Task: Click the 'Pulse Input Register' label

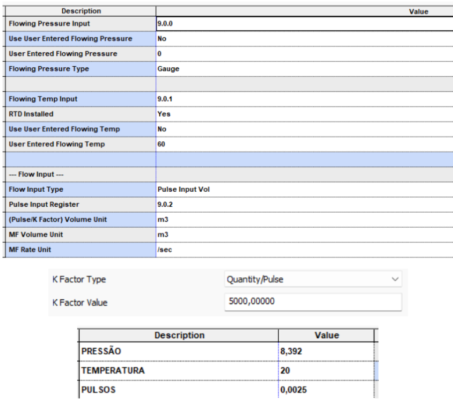Action: tap(44, 204)
